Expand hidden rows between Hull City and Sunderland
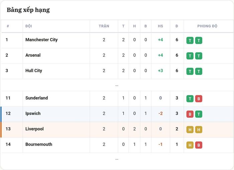The height and width of the screenshot is (170, 234). click(x=117, y=86)
